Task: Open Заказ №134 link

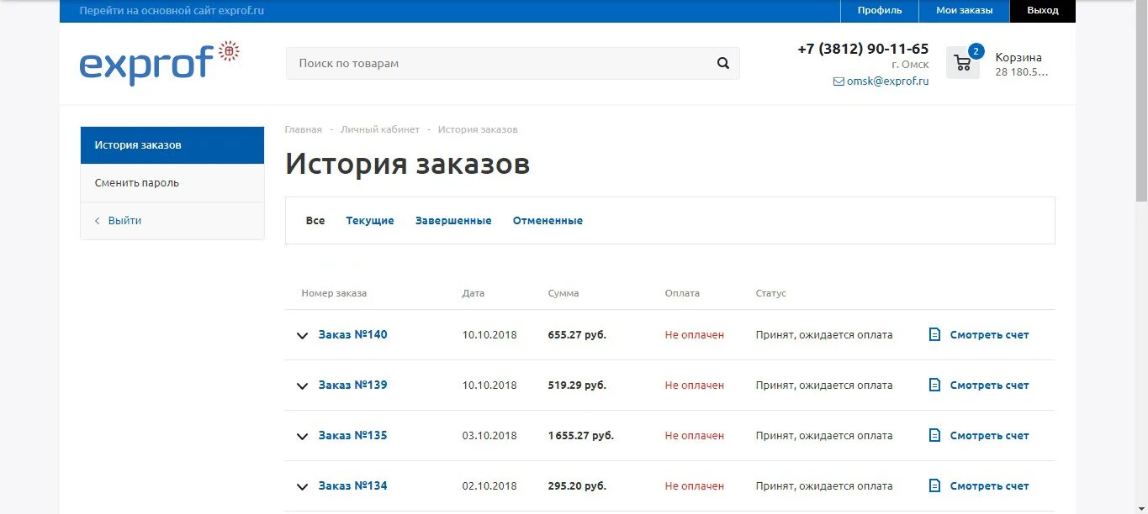Action: [353, 485]
